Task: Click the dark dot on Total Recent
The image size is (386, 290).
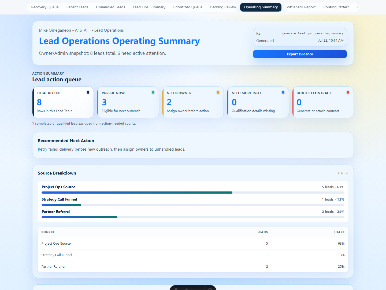Action: [88, 92]
